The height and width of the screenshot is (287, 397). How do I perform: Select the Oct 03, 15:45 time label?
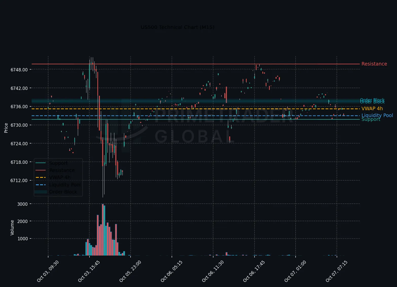pyautogui.click(x=89, y=271)
